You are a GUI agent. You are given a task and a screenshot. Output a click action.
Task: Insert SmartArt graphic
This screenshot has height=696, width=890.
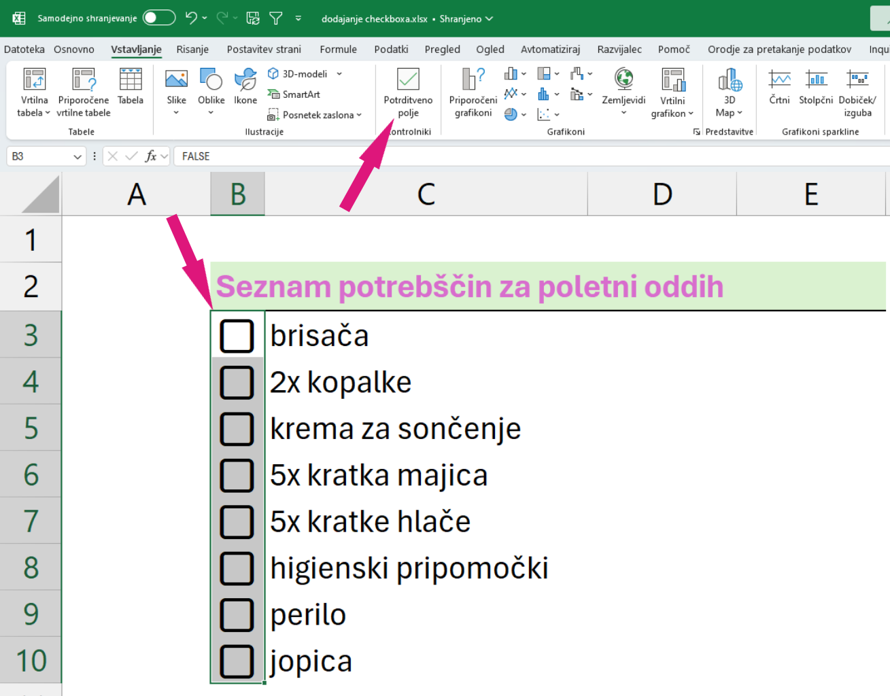(294, 94)
